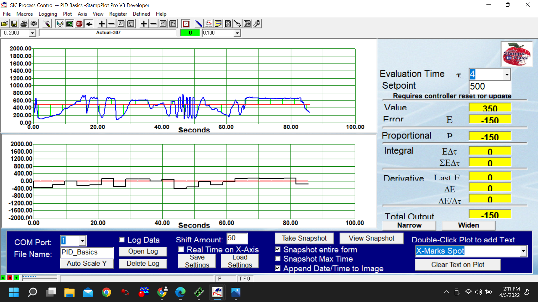Click the wrench configuration icon
This screenshot has width=538, height=302.
(257, 24)
